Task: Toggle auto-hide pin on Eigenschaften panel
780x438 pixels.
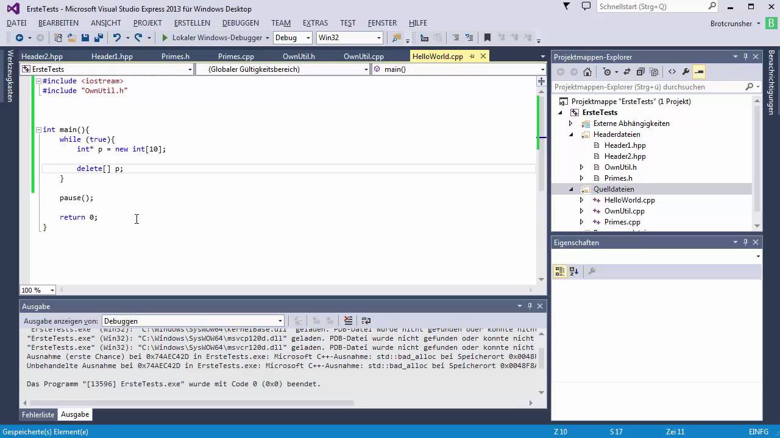Action: click(x=745, y=242)
